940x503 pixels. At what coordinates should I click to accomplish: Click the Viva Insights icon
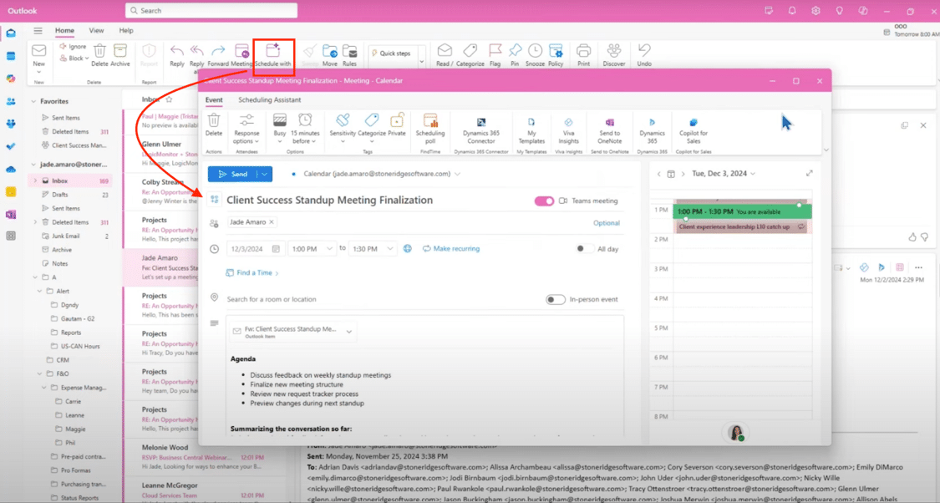point(568,123)
